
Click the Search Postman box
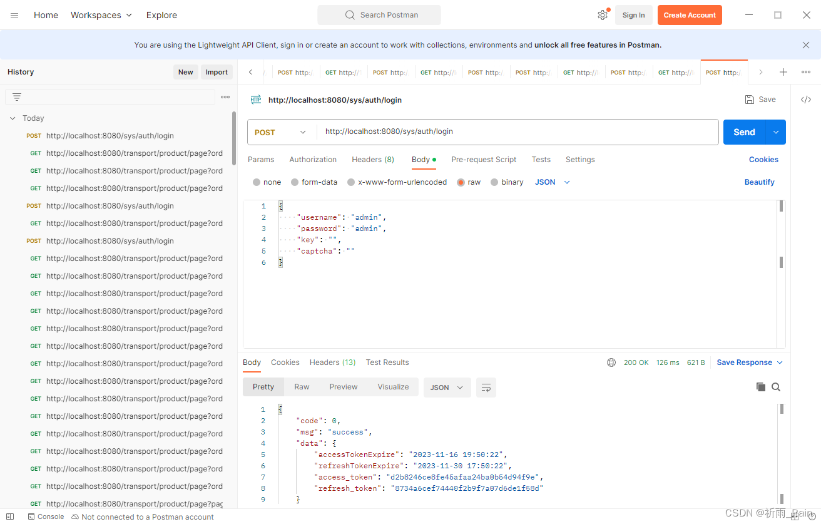[379, 15]
